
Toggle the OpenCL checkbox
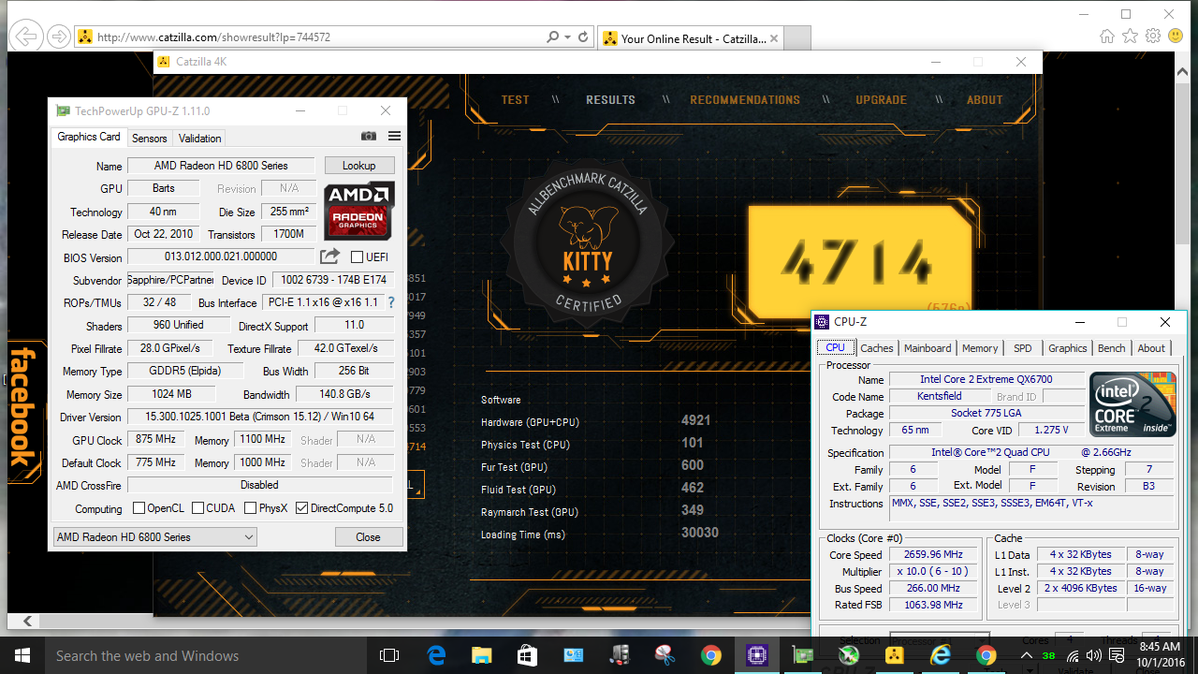pyautogui.click(x=139, y=508)
